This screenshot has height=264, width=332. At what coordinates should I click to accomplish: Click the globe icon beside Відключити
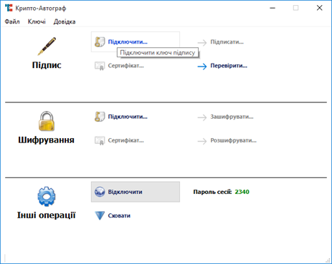pos(100,192)
